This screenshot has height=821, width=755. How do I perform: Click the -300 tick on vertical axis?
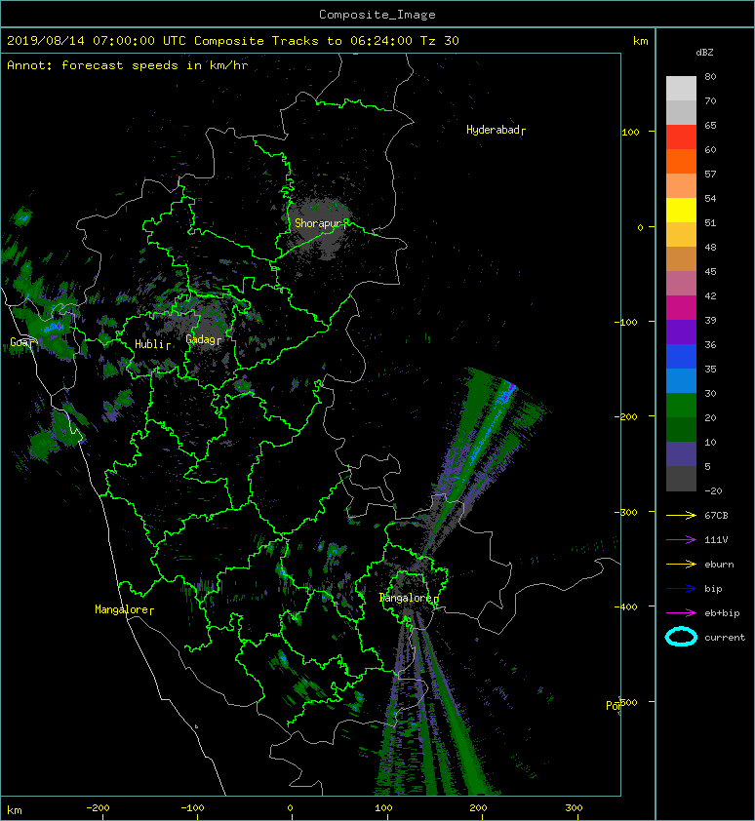coord(626,512)
